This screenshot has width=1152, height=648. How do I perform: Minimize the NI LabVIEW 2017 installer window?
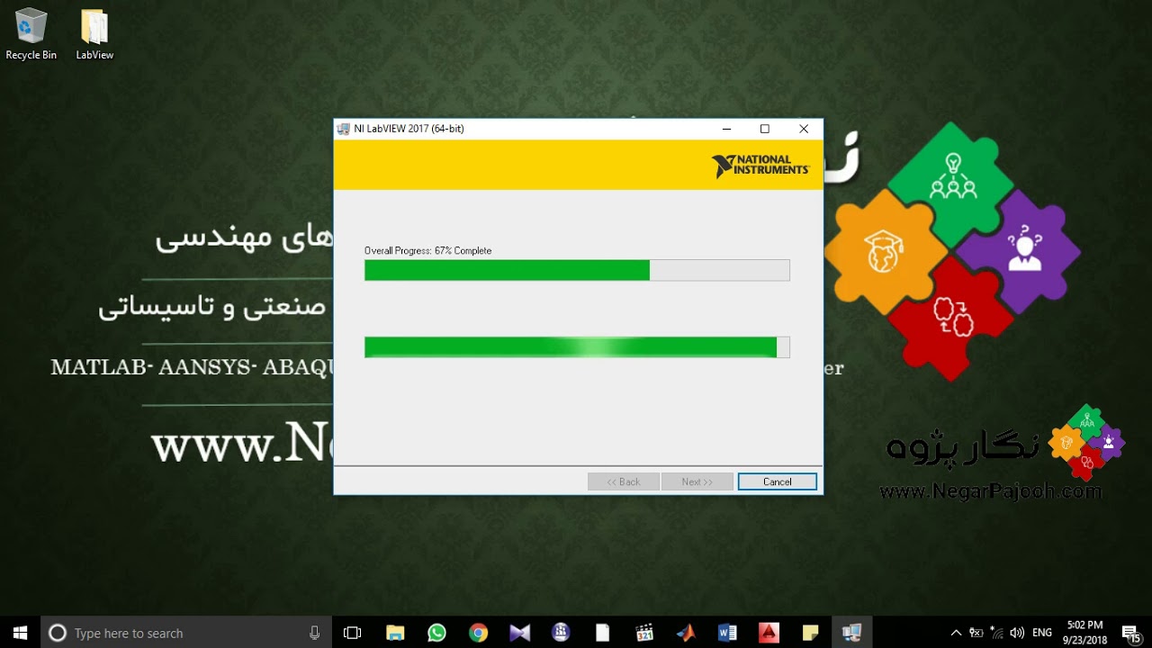[725, 129]
